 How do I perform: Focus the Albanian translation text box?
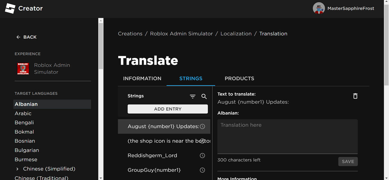(x=288, y=136)
